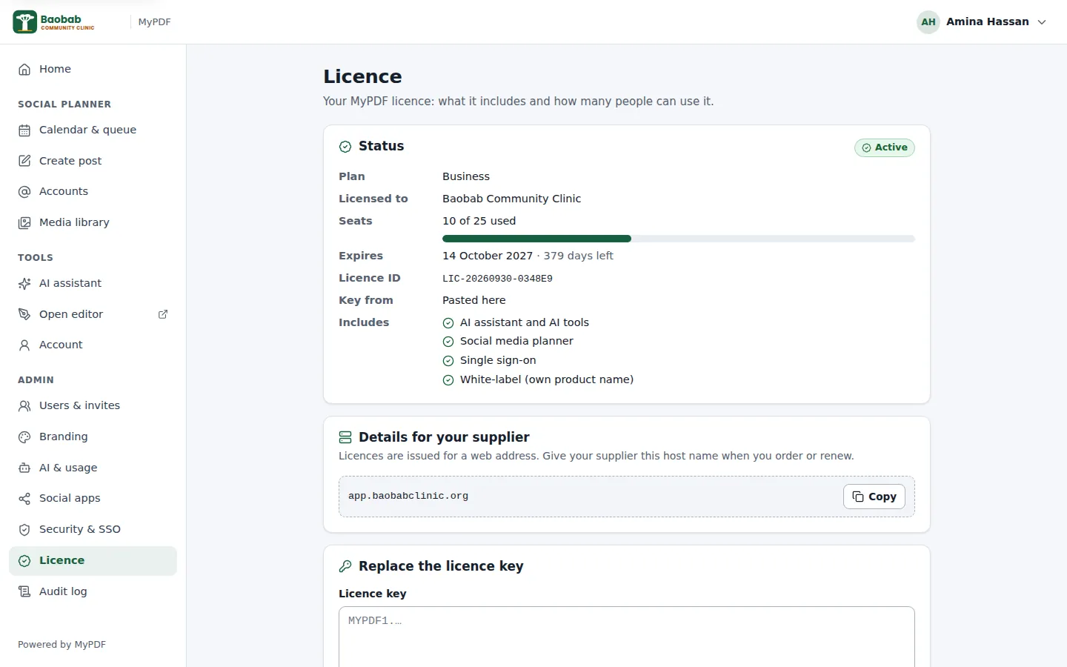Image resolution: width=1067 pixels, height=667 pixels.
Task: Click the host name app.baobabclinic.org
Action: click(x=408, y=496)
